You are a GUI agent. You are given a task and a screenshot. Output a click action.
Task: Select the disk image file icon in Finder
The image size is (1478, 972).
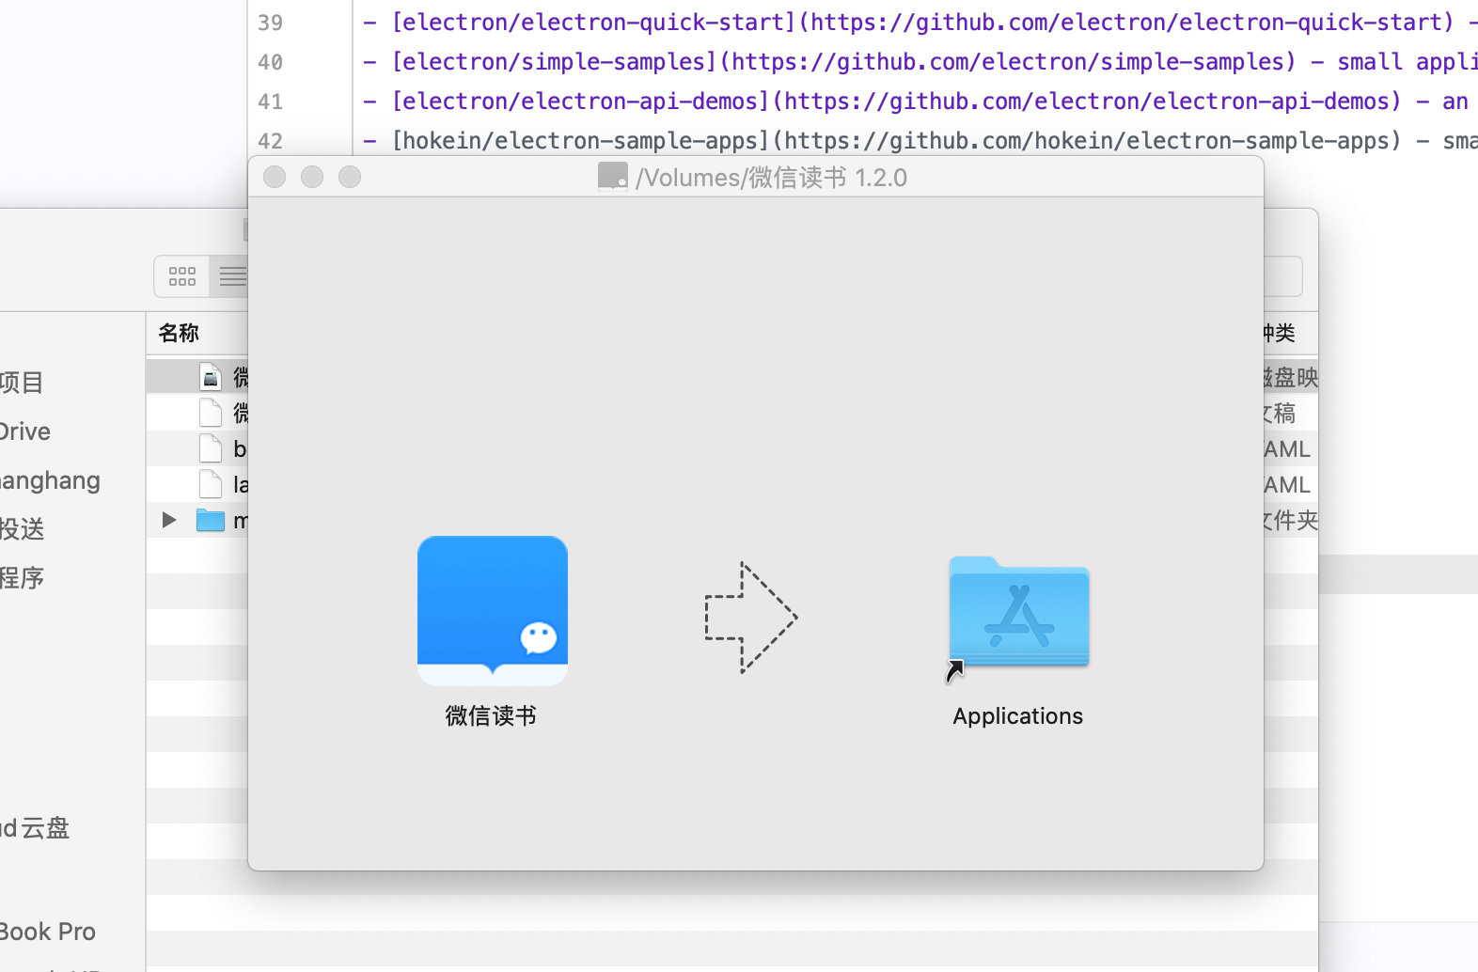coord(211,377)
